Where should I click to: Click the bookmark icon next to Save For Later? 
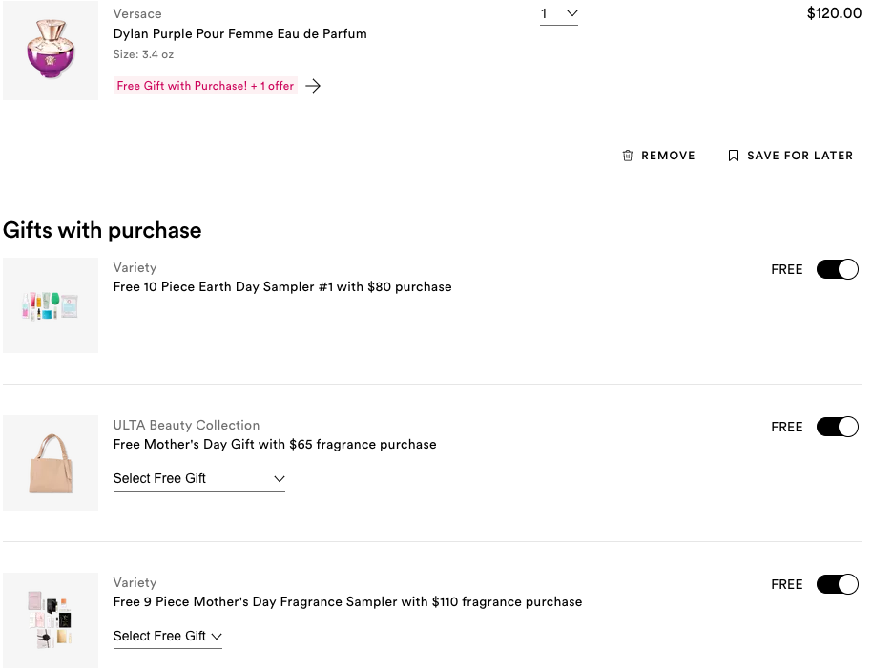pos(733,155)
